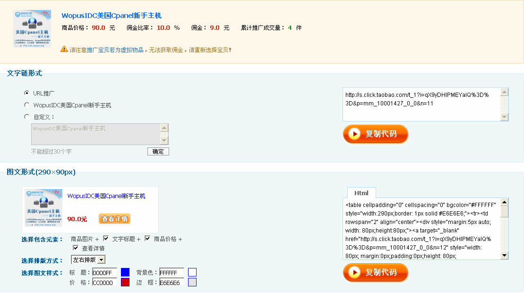
Task: Toggle the 查看详情 checkbox
Action: pyautogui.click(x=76, y=248)
